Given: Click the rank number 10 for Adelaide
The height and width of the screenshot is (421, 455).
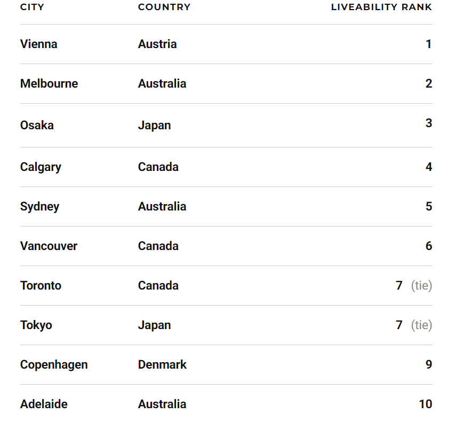Looking at the screenshot, I should [425, 404].
